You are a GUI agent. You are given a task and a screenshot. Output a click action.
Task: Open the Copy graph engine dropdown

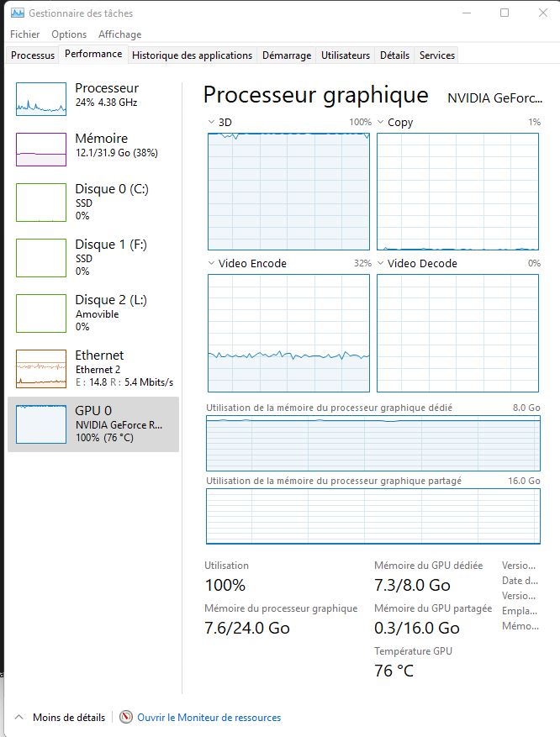pos(380,123)
